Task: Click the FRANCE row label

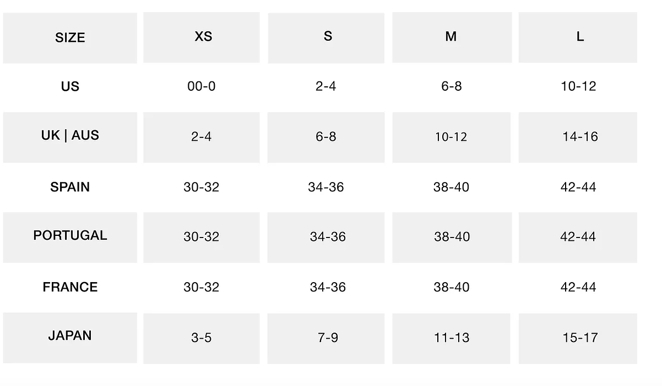Action: 70,287
